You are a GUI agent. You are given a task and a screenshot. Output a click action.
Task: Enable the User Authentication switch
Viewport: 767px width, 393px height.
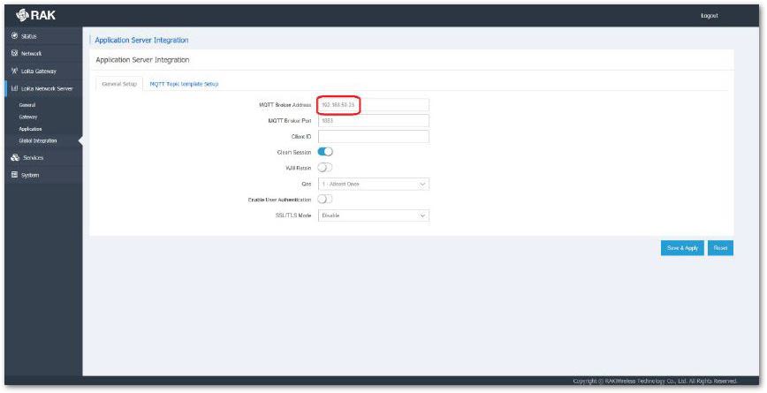325,200
